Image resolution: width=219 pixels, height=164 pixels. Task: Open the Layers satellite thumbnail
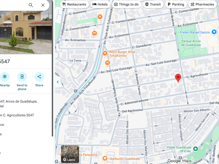(70, 154)
